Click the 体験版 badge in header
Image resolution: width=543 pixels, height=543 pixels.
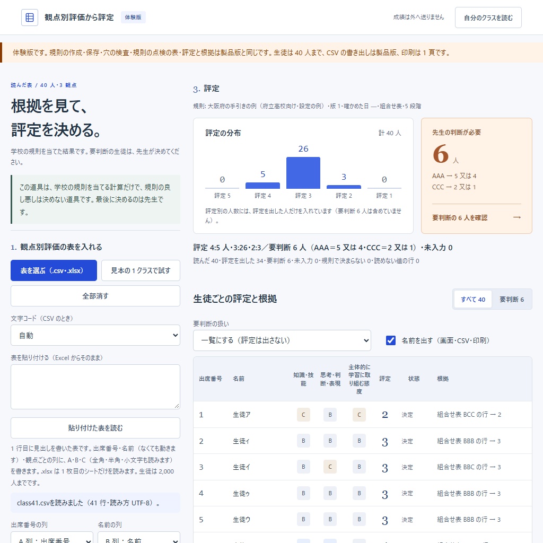coord(133,17)
